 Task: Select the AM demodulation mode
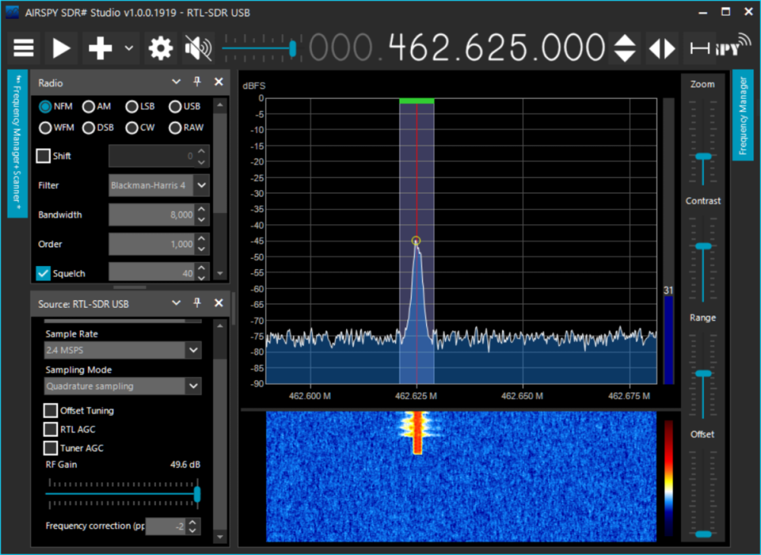[x=89, y=107]
